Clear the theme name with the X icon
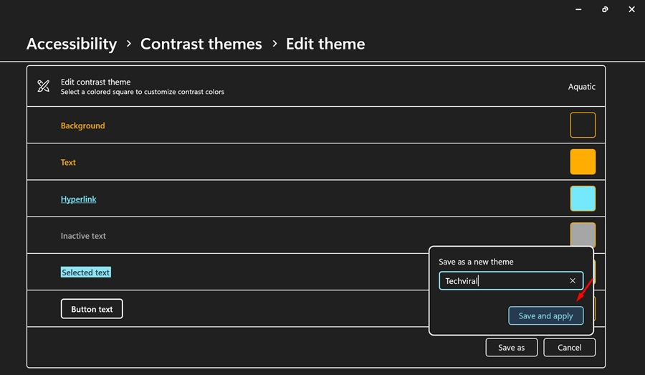The width and height of the screenshot is (645, 375). click(573, 281)
